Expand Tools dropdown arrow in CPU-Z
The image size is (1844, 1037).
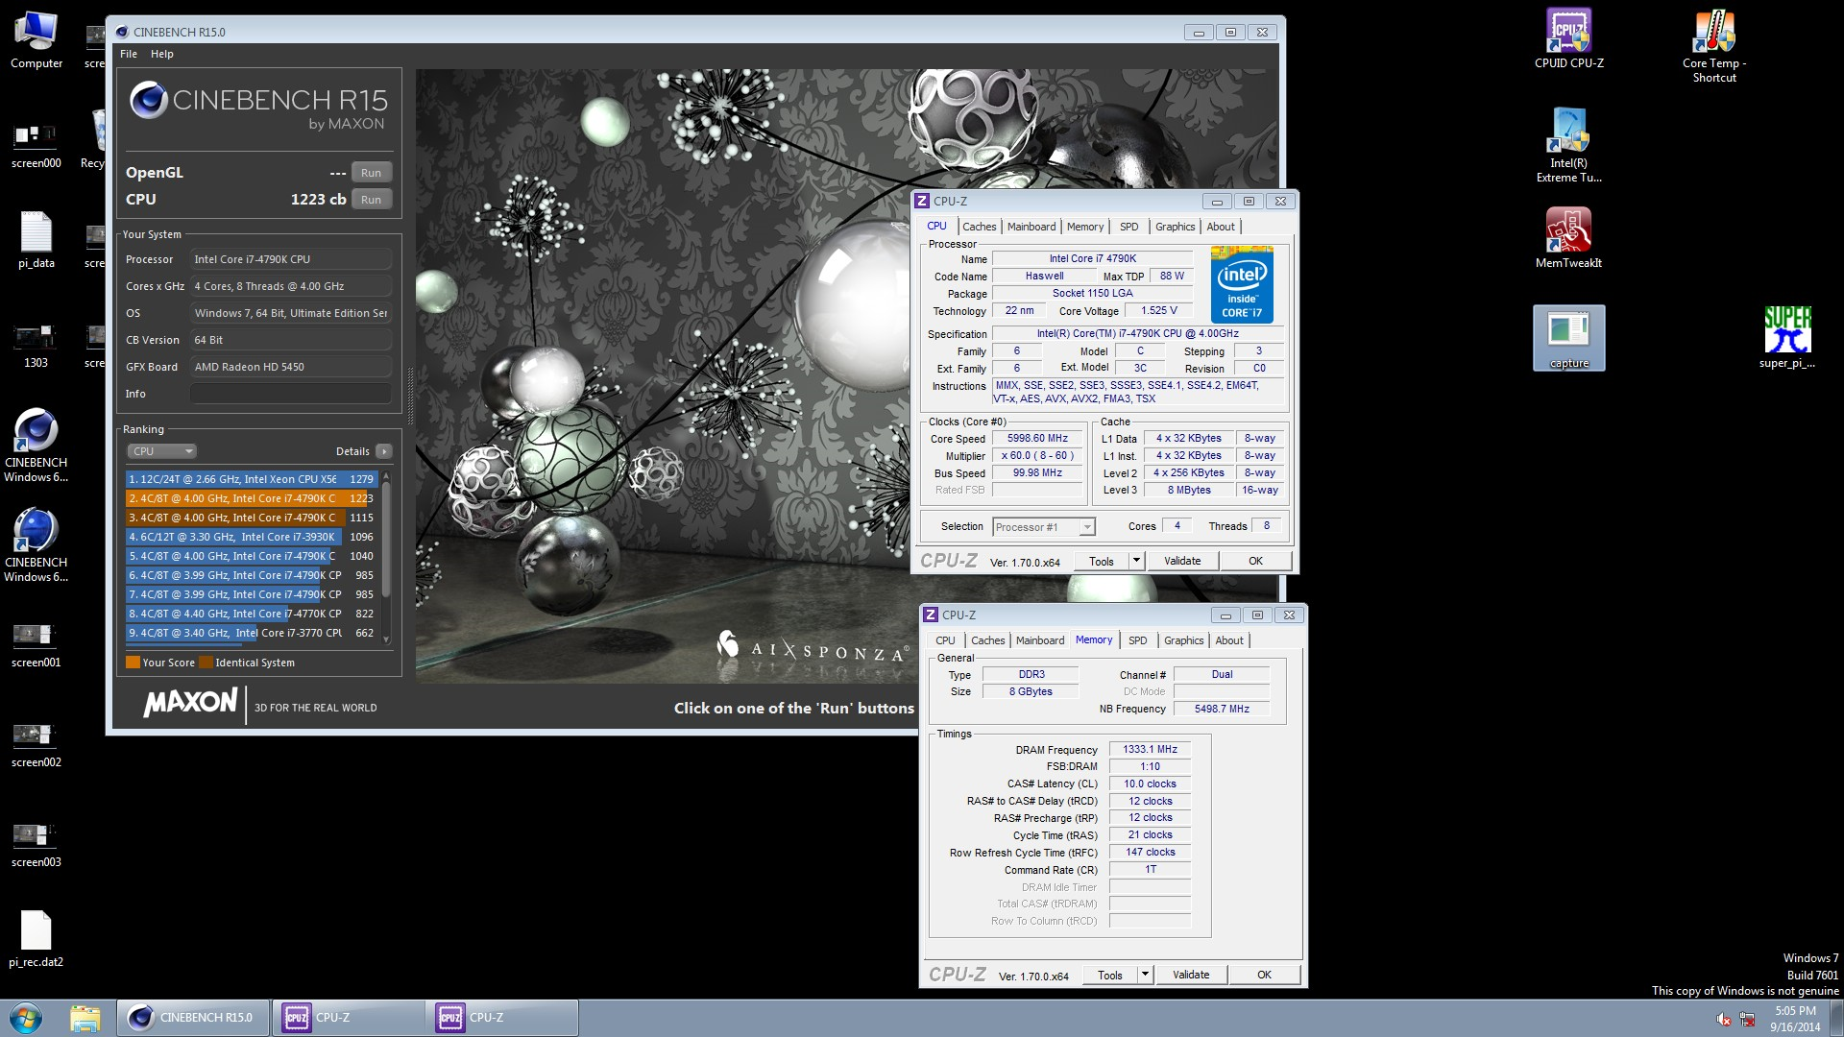[1136, 561]
